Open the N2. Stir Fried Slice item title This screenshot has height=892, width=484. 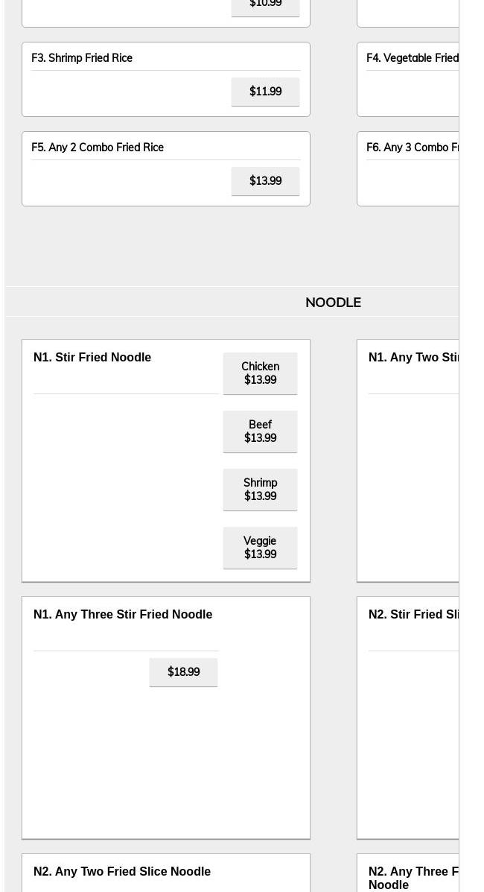(x=413, y=615)
